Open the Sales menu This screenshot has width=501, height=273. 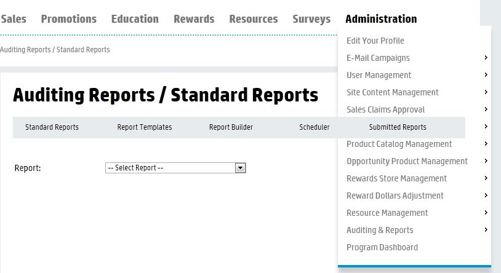(x=14, y=19)
